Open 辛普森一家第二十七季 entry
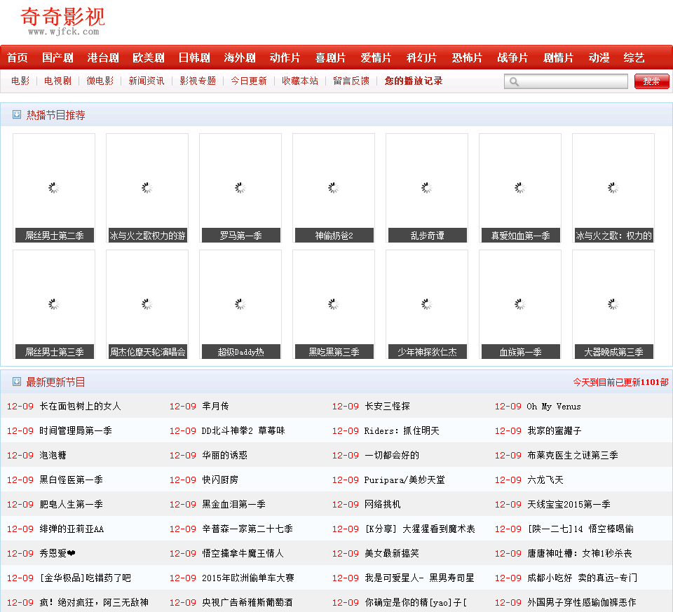The image size is (673, 612). point(247,529)
